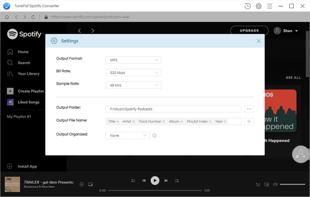Click the Play button

(155, 180)
